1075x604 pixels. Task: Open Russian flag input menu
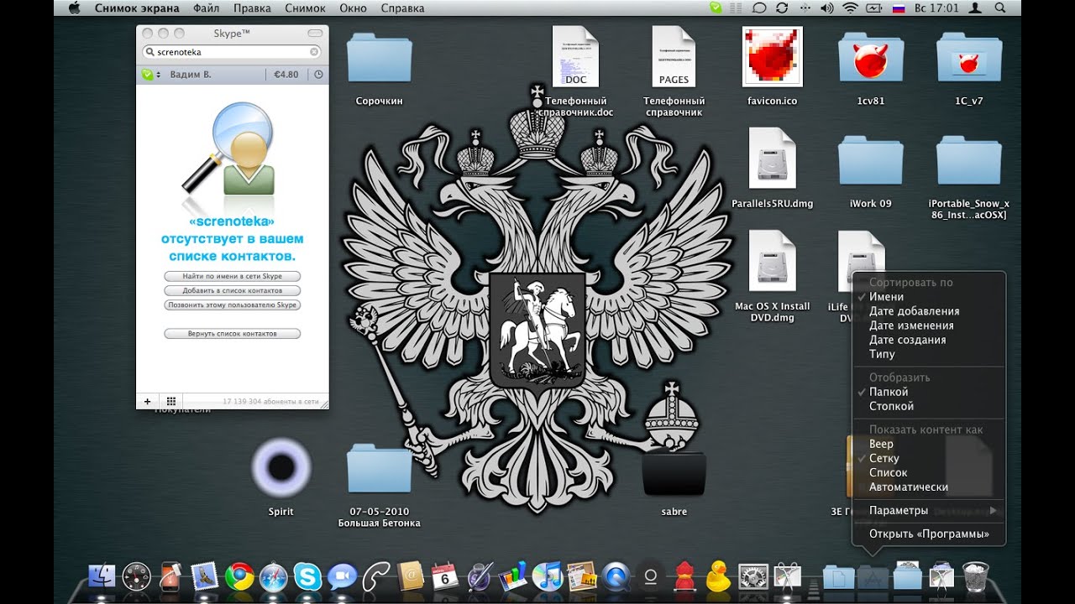click(x=898, y=8)
